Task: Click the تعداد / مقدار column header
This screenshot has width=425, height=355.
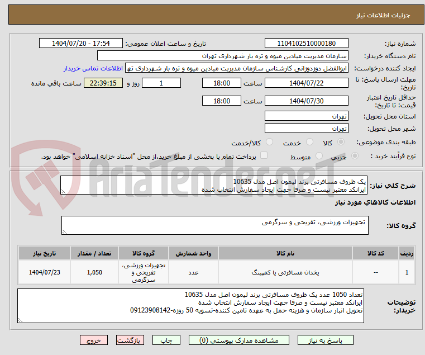Action: [x=94, y=253]
